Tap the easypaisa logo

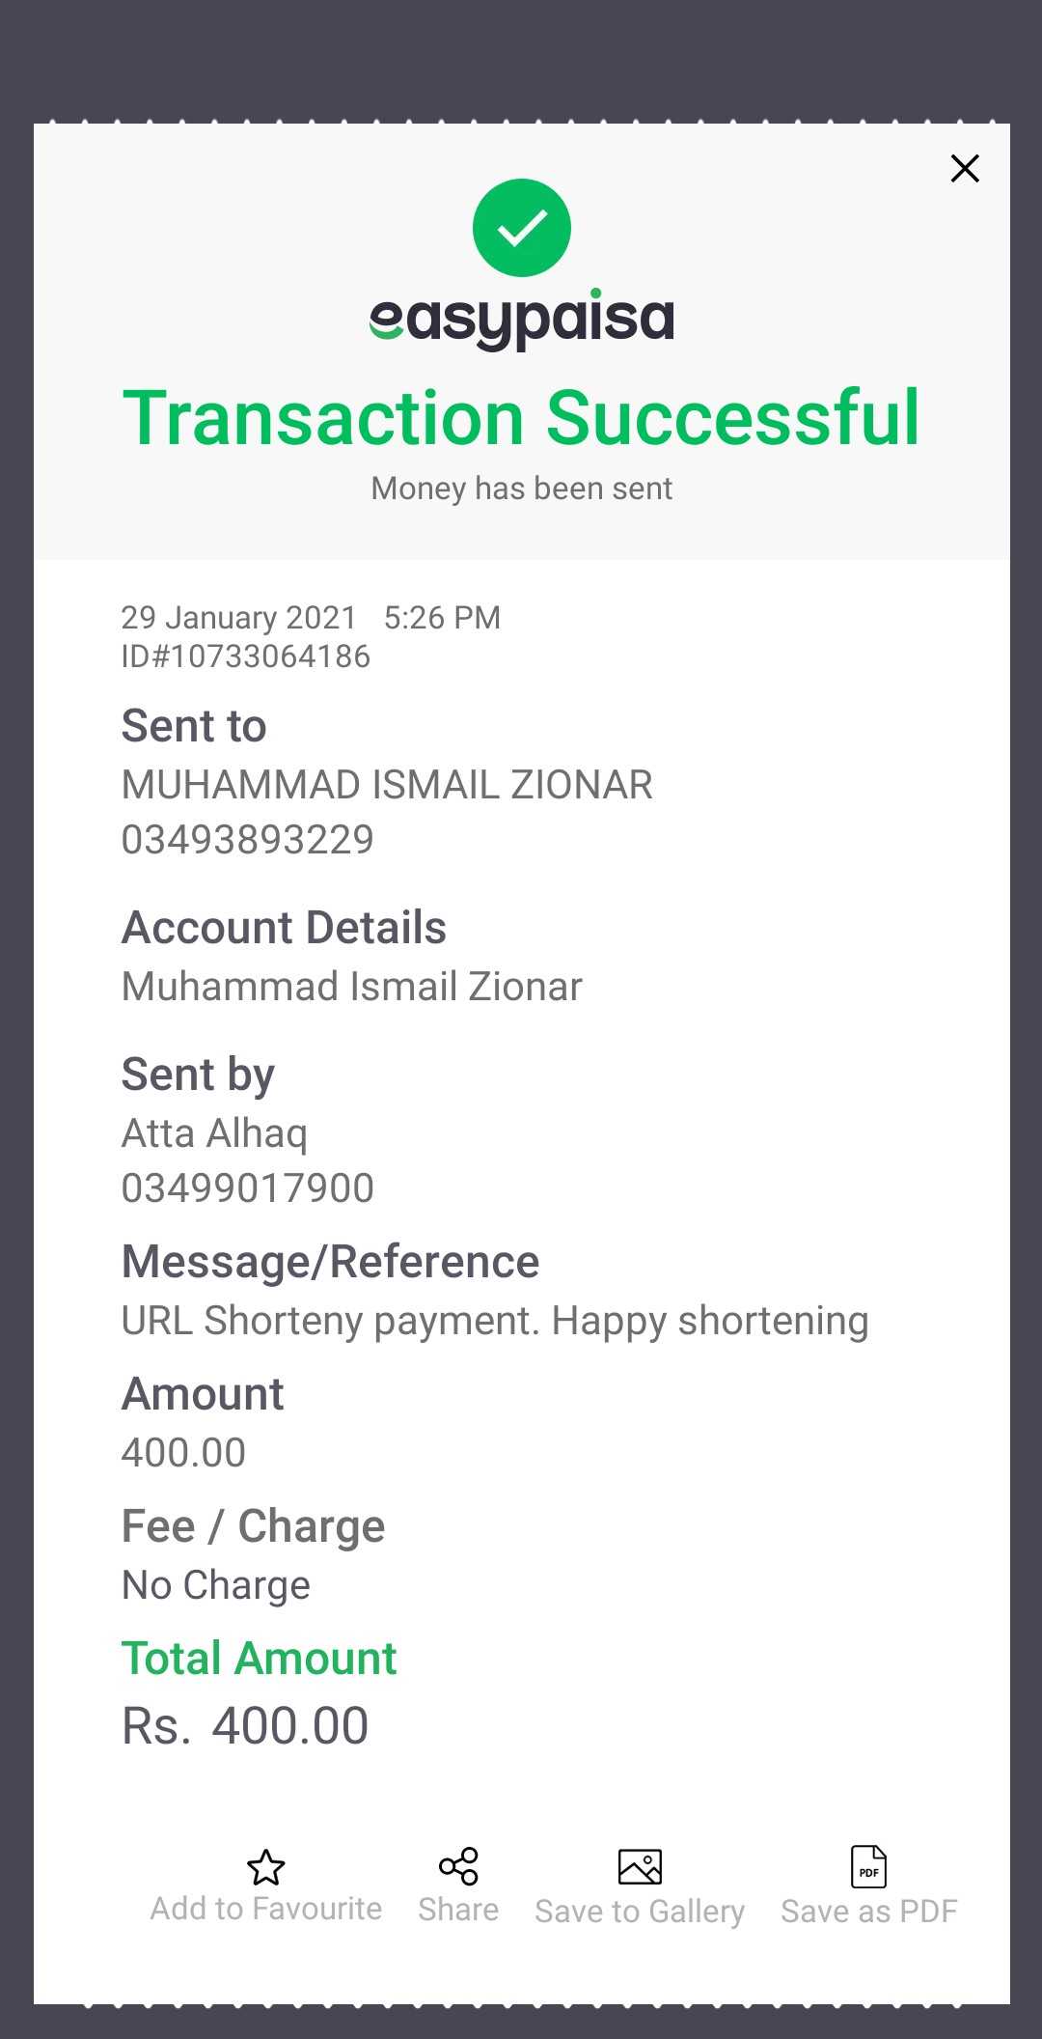point(522,320)
